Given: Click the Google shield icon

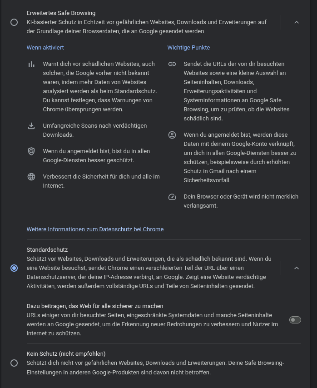Looking at the screenshot, I should pos(31,151).
